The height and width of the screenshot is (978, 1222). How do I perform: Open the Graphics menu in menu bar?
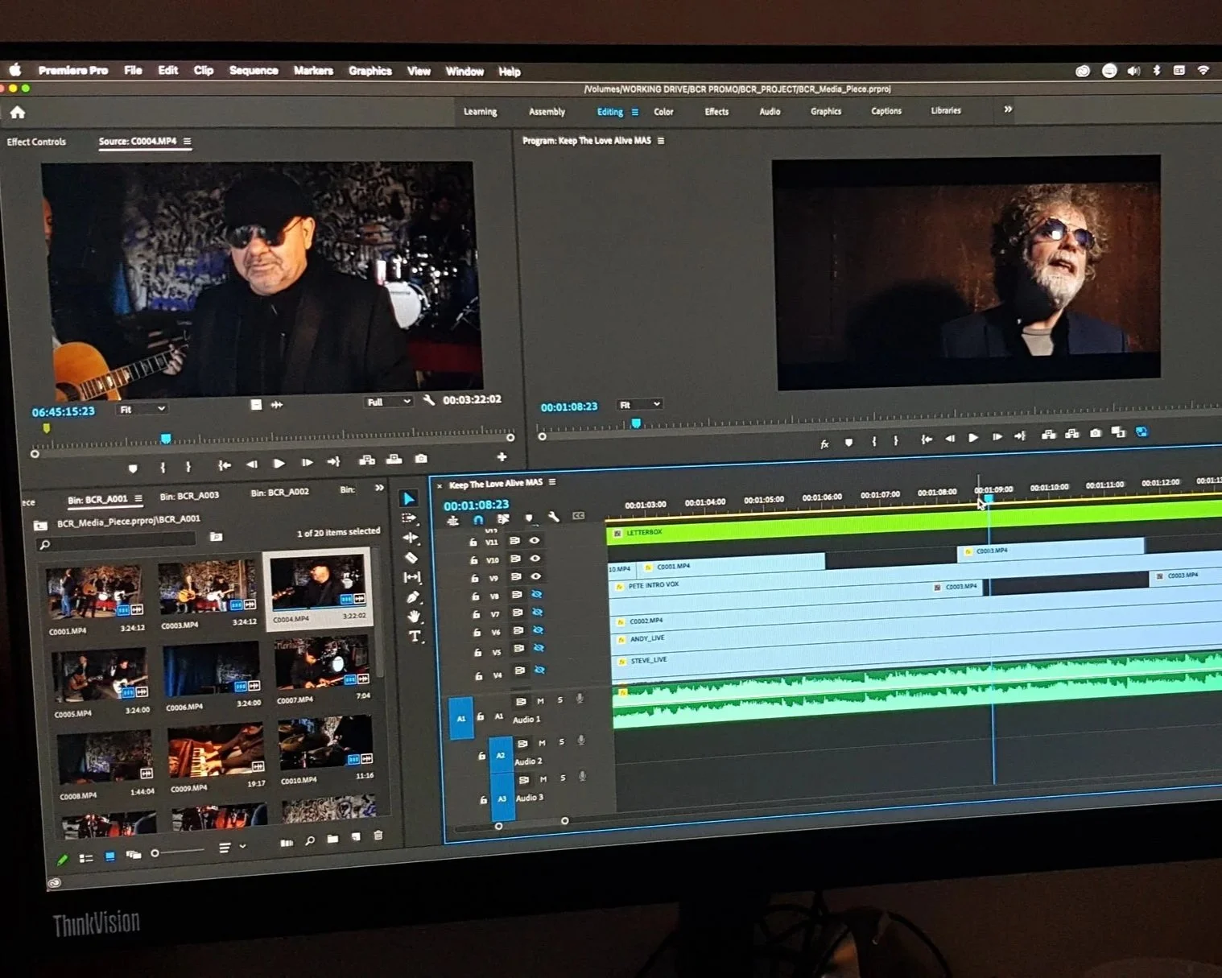point(369,71)
